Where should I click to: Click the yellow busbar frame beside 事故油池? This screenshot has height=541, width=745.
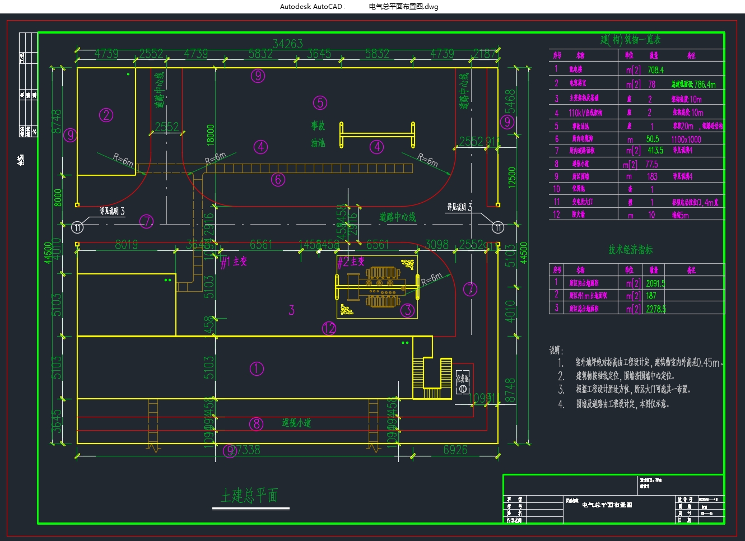[x=378, y=135]
